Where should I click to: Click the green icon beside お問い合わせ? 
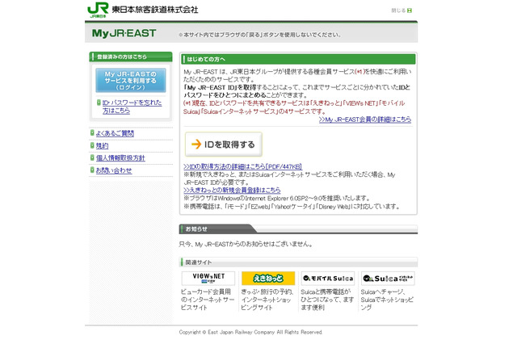coord(92,170)
